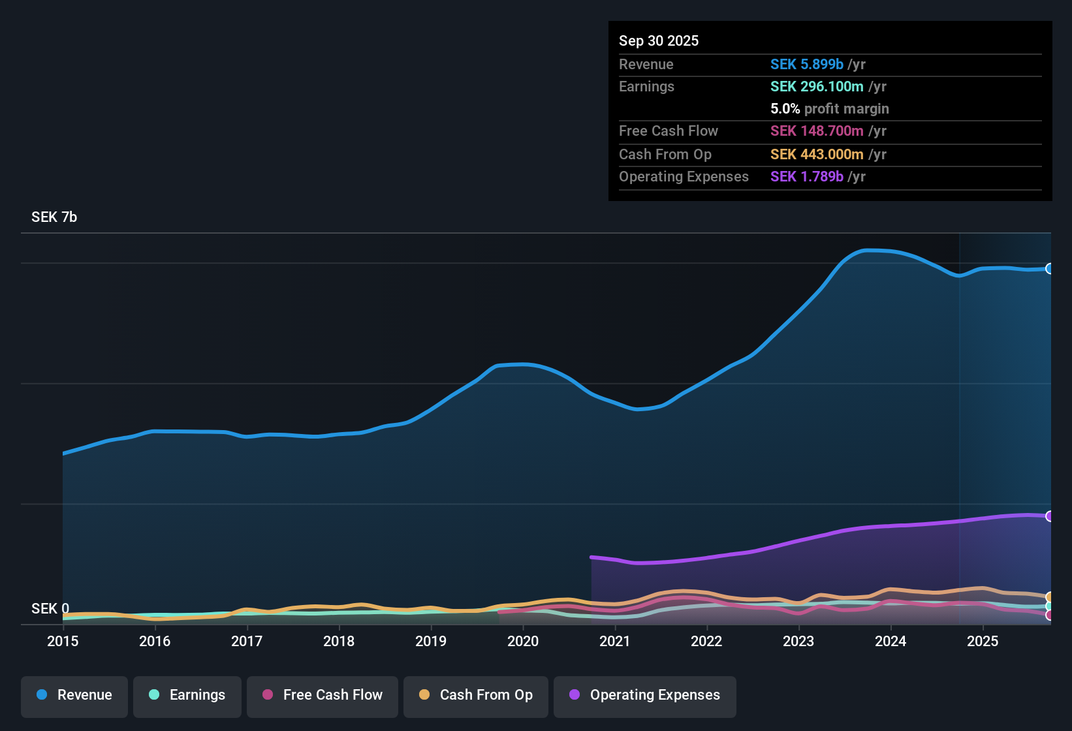Click the pink Free Cash Flow line endpoint

pyautogui.click(x=1048, y=615)
